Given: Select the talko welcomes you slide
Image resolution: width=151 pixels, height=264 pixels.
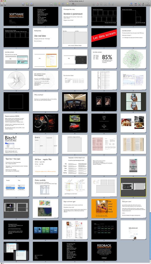Looking at the screenshot, I should pos(133,230).
